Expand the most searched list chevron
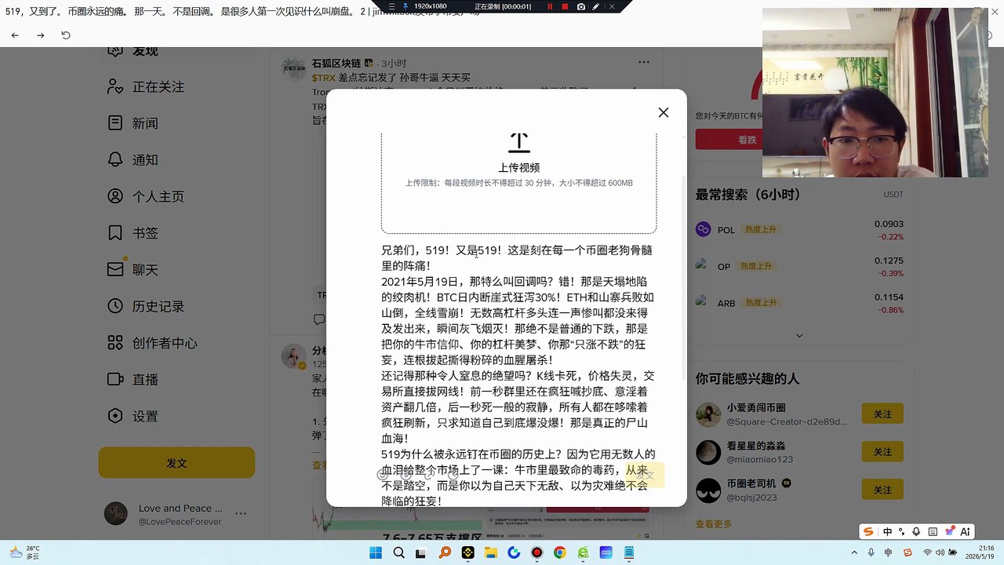1004x565 pixels. coord(799,336)
